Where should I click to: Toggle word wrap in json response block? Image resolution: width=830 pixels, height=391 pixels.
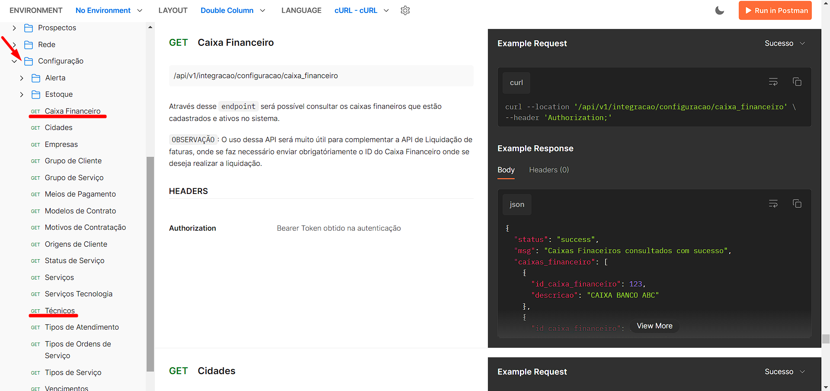(x=773, y=203)
